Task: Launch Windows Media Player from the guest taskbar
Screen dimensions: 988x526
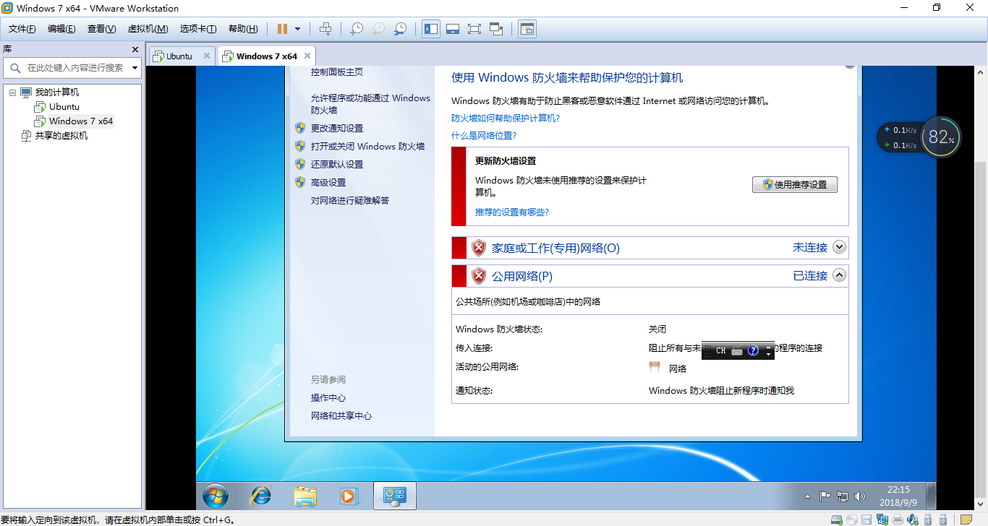Action: click(x=349, y=496)
